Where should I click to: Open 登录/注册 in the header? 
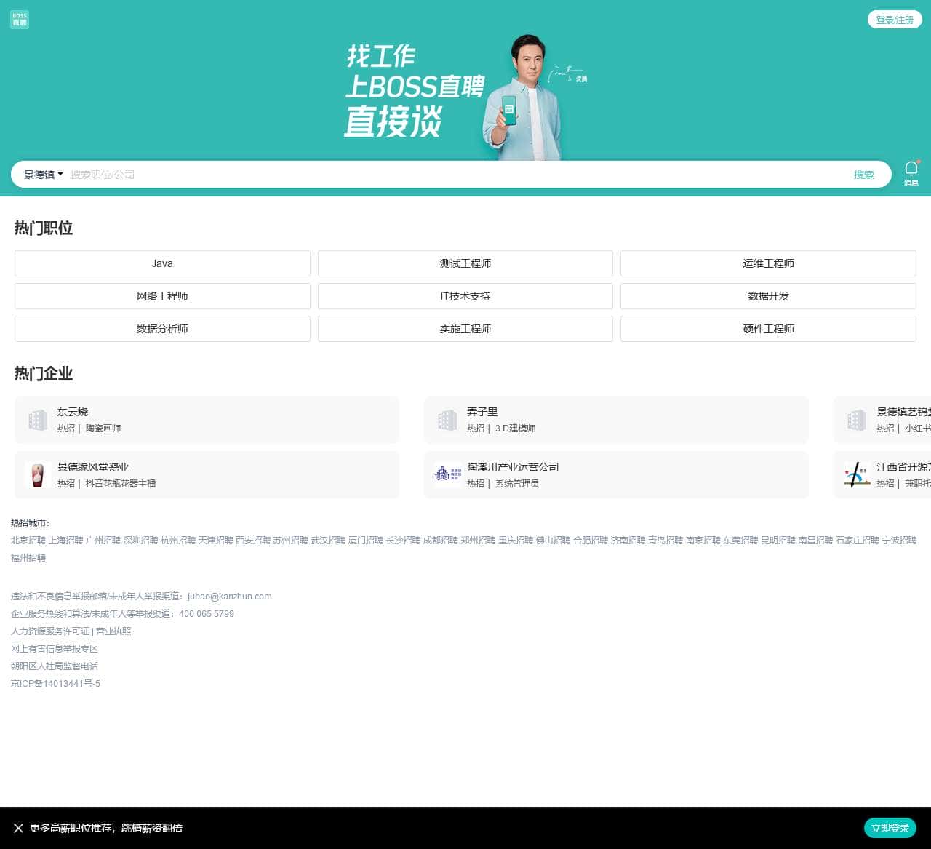(x=895, y=20)
